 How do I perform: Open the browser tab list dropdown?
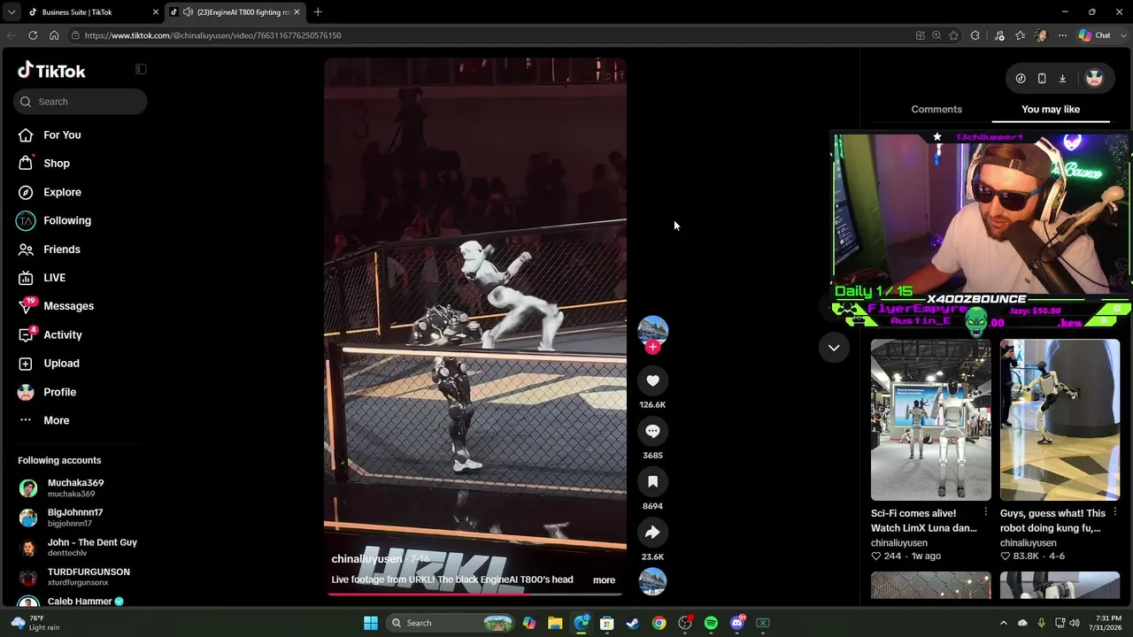pyautogui.click(x=12, y=12)
